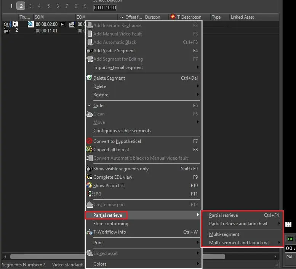
Task: Open the Print submenu
Action: coord(98,243)
